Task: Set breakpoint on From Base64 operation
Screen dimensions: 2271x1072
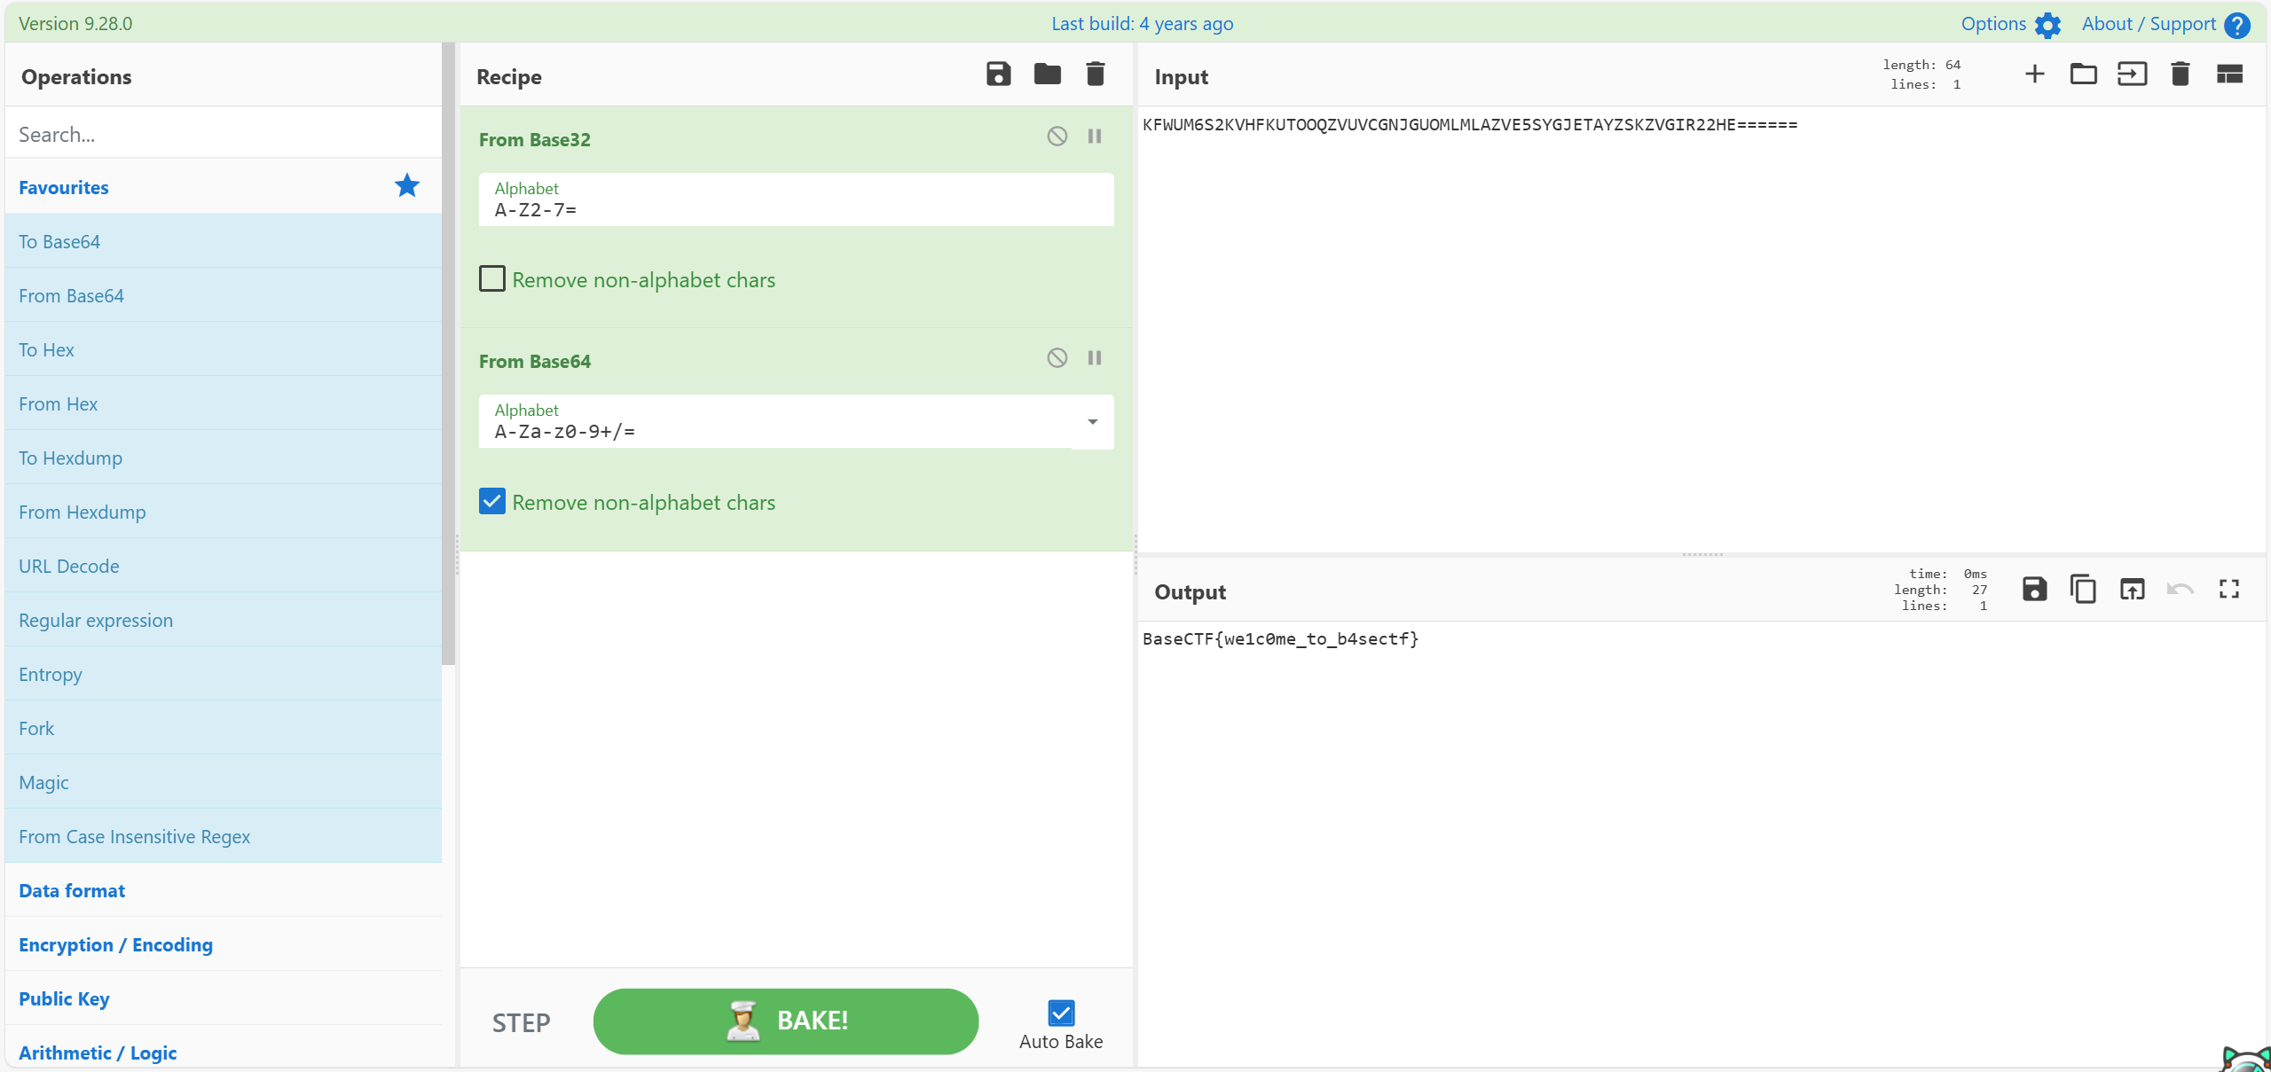Action: tap(1095, 358)
